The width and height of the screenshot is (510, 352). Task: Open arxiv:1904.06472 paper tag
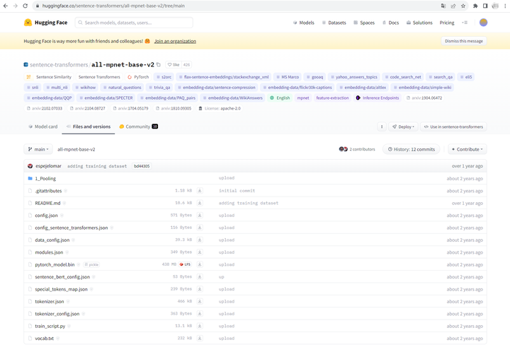click(x=424, y=98)
